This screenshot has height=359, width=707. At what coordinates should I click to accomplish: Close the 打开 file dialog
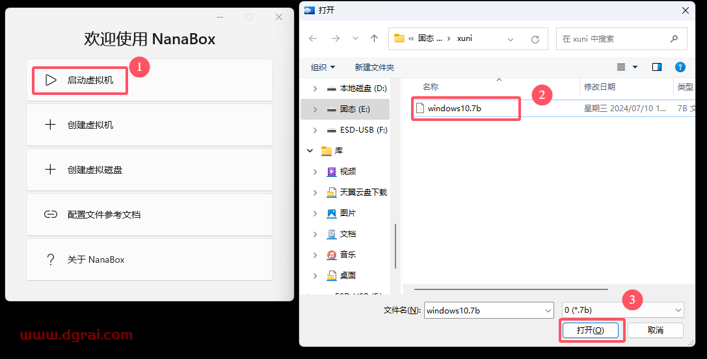(x=686, y=10)
